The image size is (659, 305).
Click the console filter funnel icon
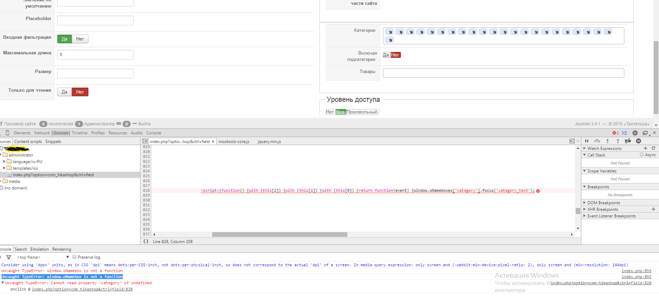click(9, 257)
